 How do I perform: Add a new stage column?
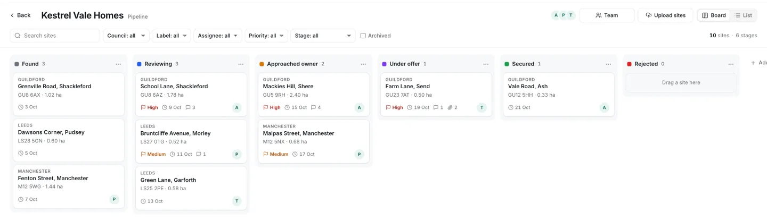click(758, 63)
